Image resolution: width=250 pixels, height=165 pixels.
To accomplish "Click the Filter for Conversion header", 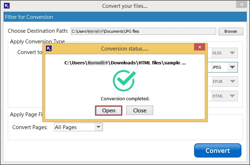I will pyautogui.click(x=29, y=17).
